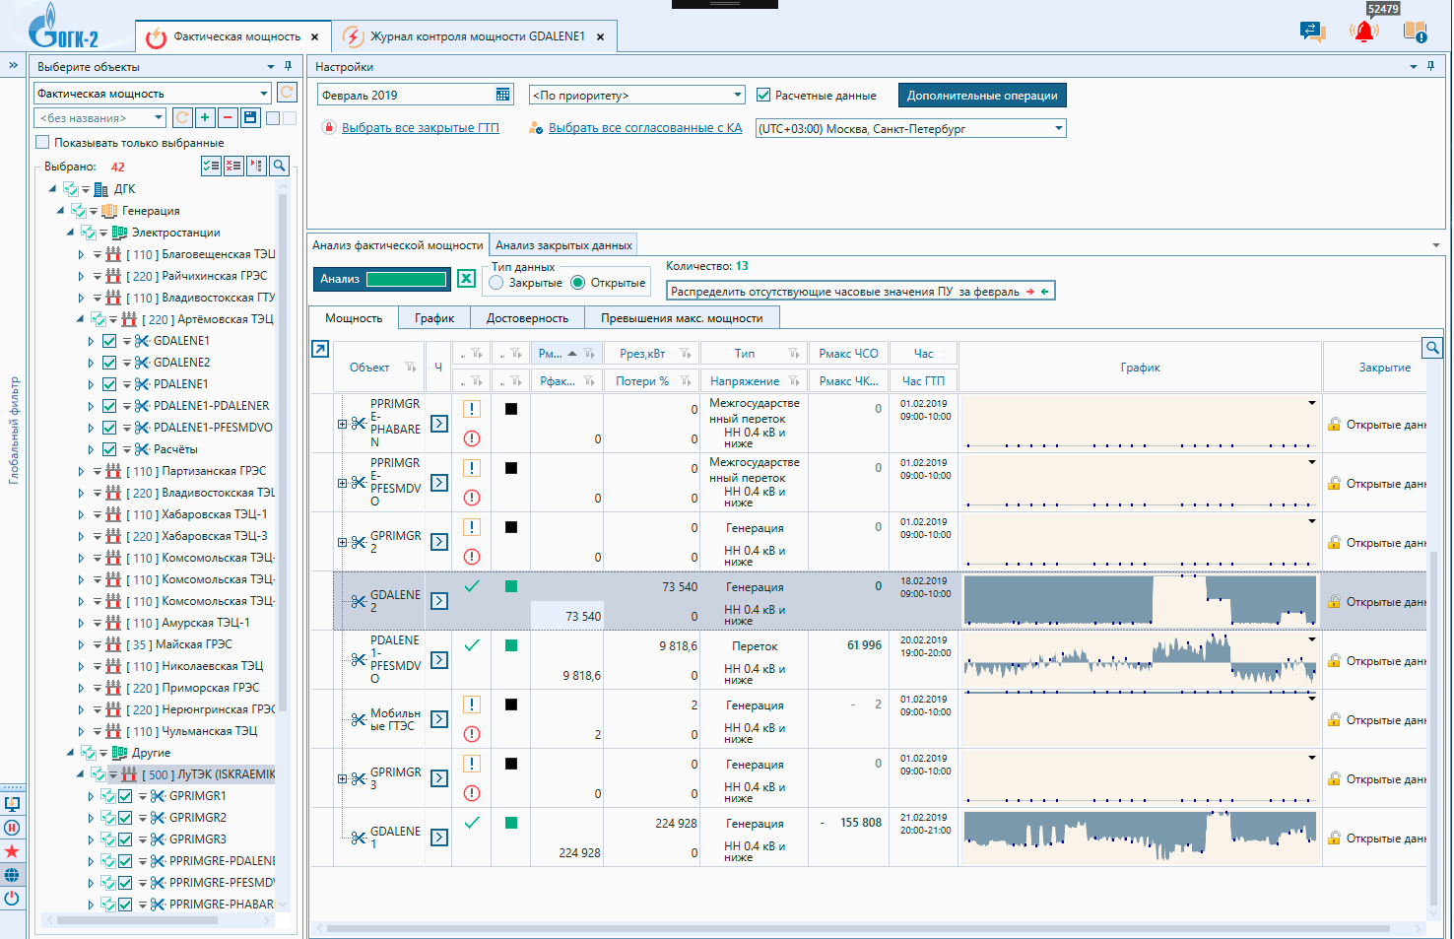This screenshot has height=939, width=1454.
Task: Expand Партизанская ГРЭС tree node
Action: point(81,471)
